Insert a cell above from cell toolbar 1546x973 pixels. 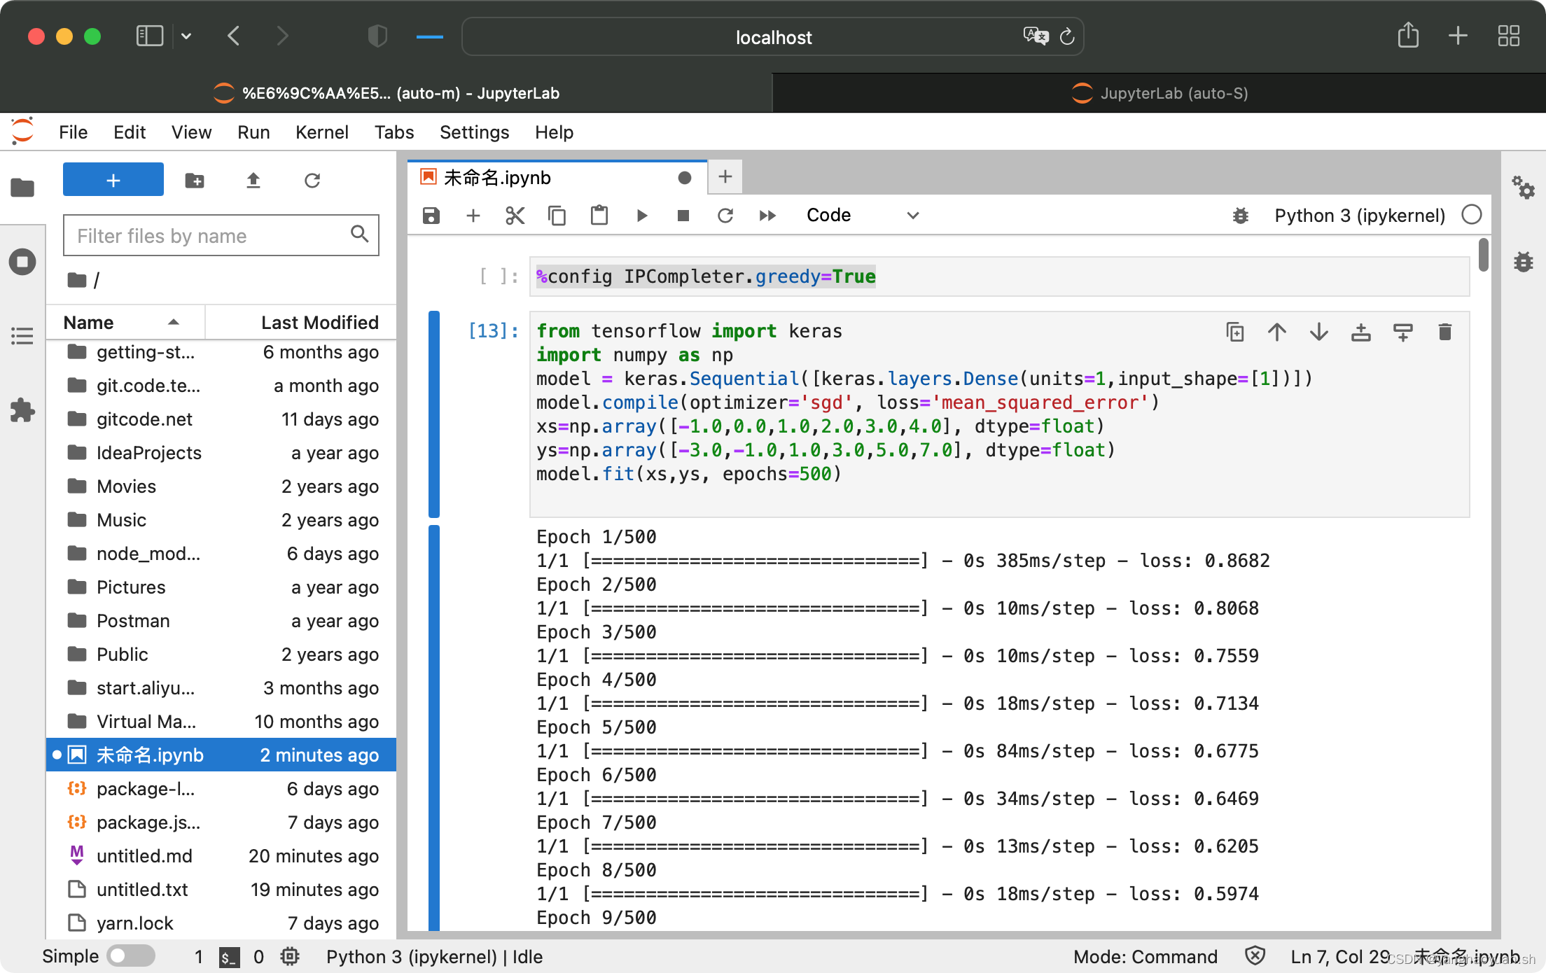(1361, 332)
